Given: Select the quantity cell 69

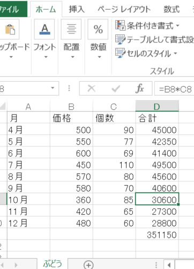Looking at the screenshot, I should click(114, 153).
